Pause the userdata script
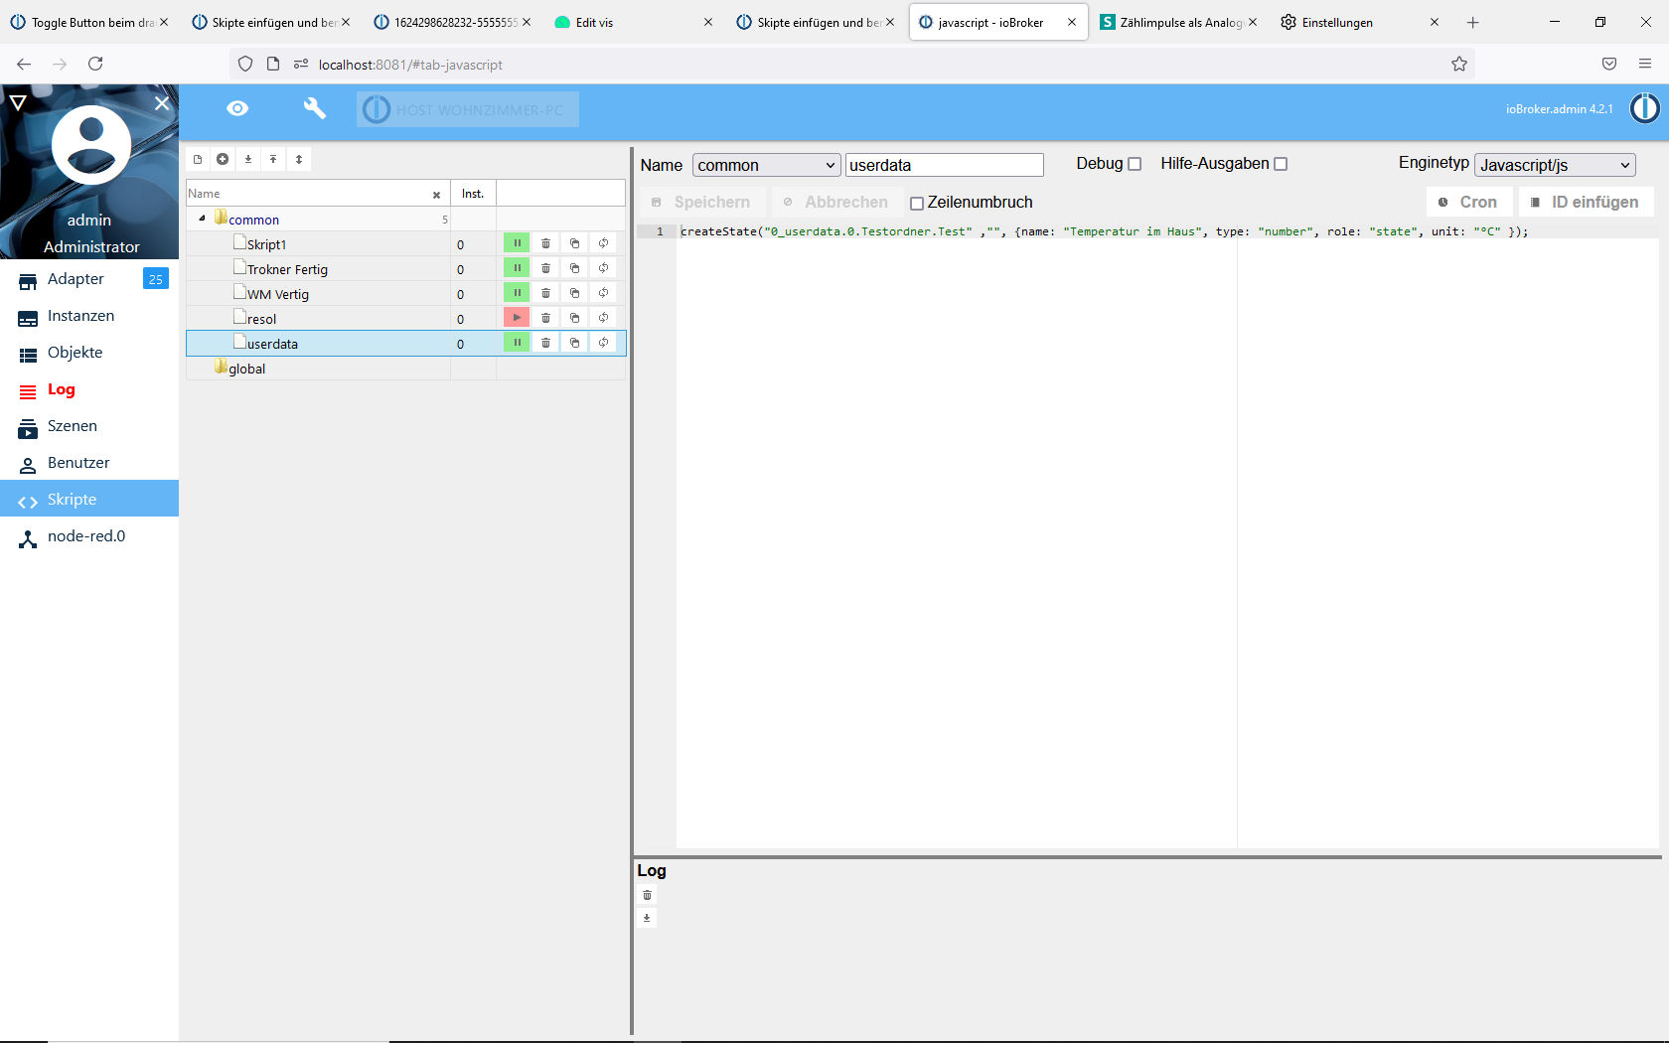The width and height of the screenshot is (1669, 1043). pos(517,343)
